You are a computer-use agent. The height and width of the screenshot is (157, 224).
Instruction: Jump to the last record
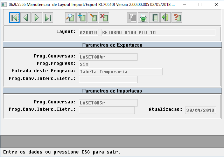tap(48, 18)
